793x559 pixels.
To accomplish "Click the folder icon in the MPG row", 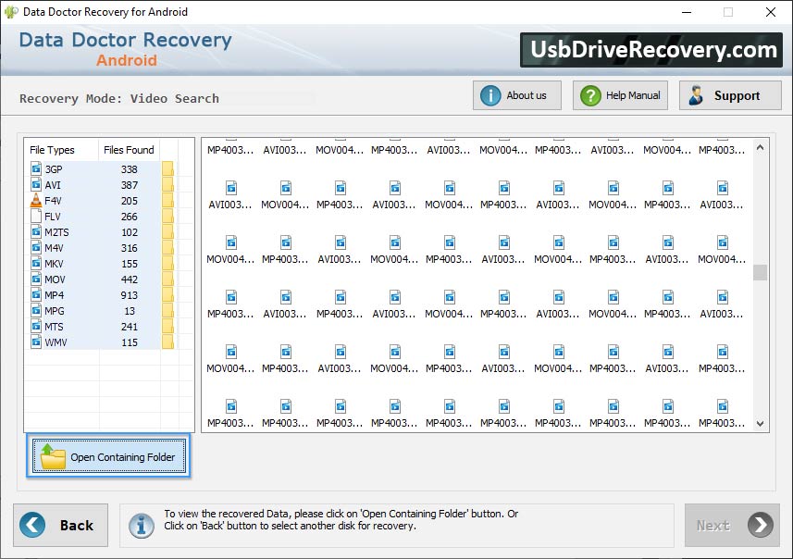I will click(x=167, y=310).
